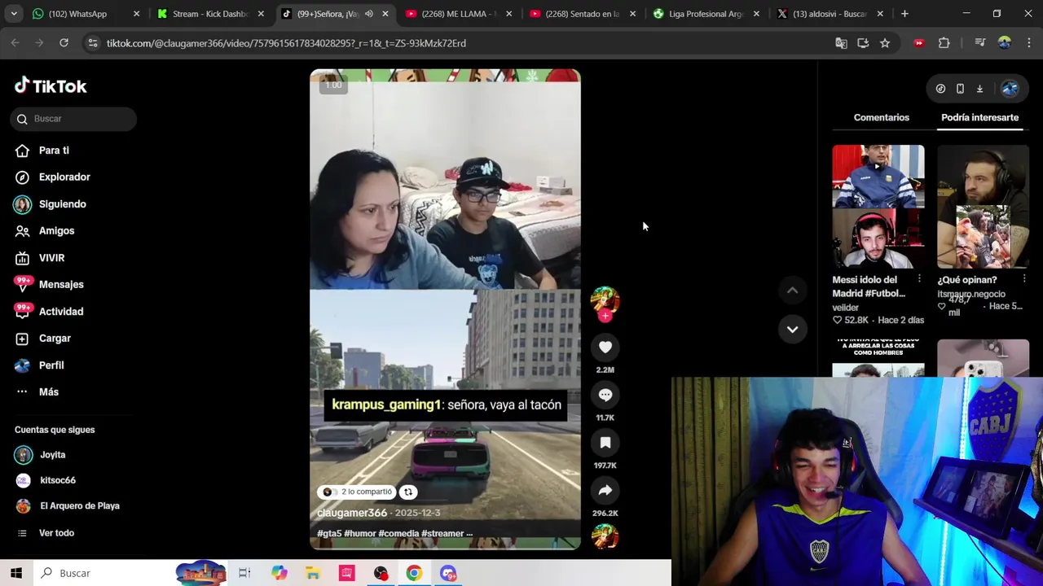Click the TikTok search field
The width and height of the screenshot is (1043, 586).
coord(74,119)
